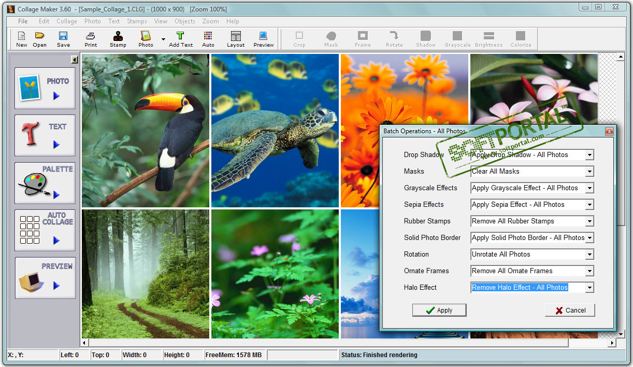Click horizontal scrollbar left arrow

pos(85,343)
